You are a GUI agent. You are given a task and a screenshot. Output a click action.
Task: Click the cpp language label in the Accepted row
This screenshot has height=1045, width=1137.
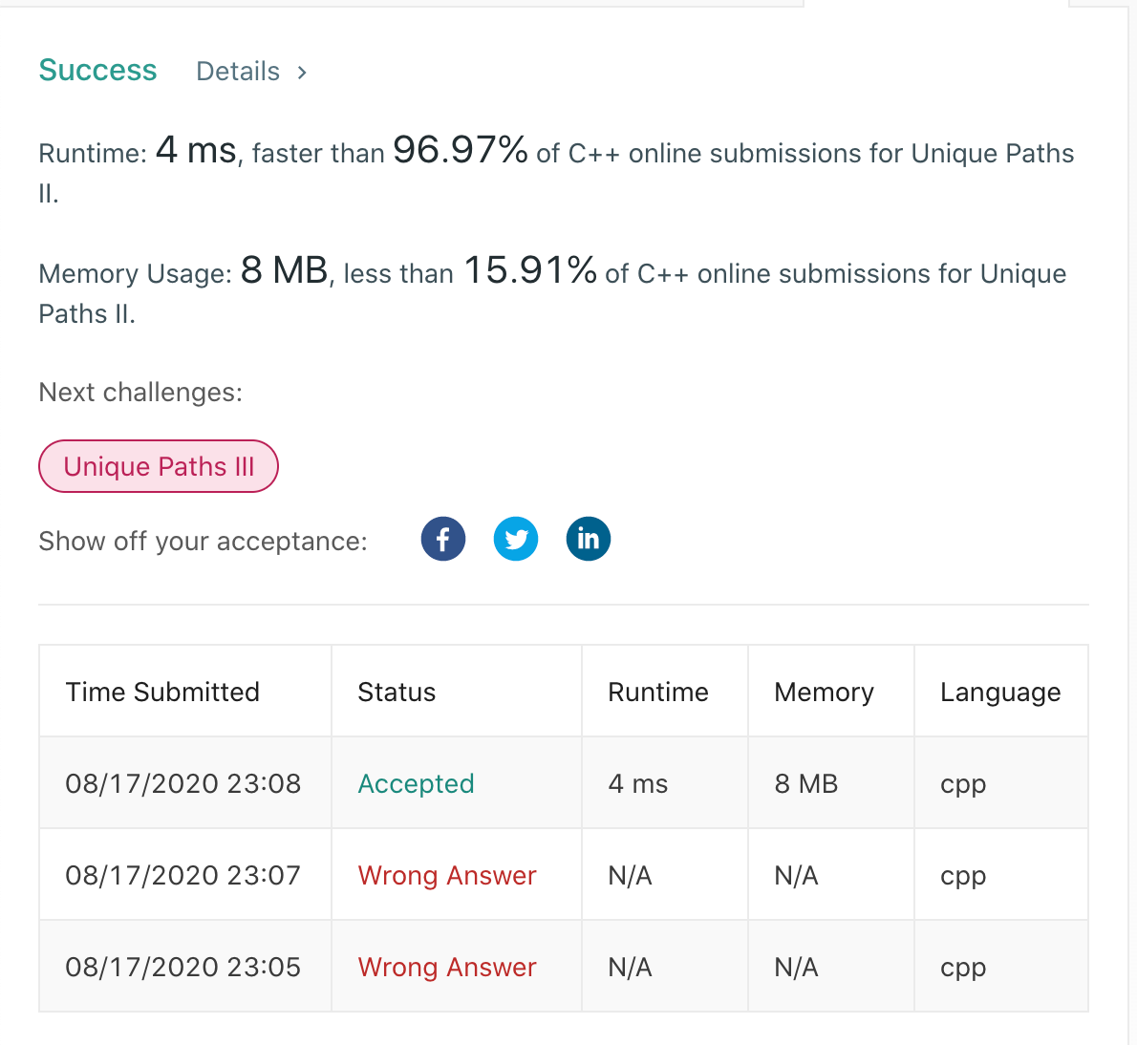(x=961, y=783)
